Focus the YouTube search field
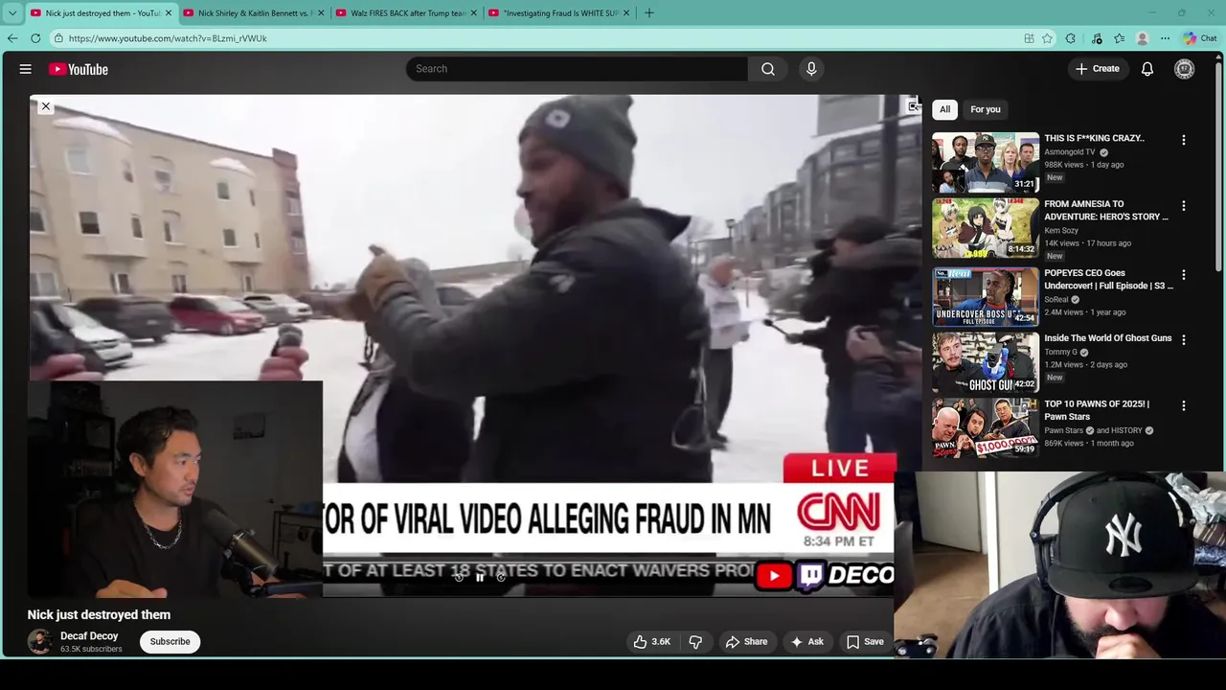1226x690 pixels. tap(577, 69)
